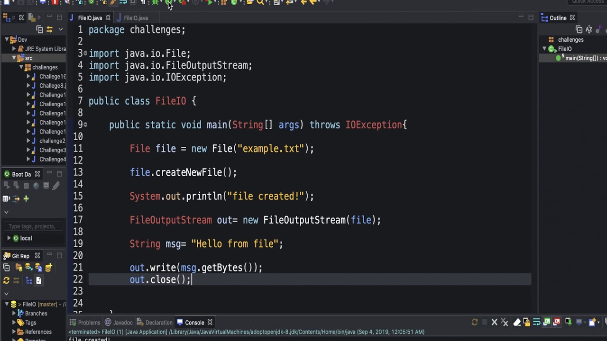Fold the main method at line 9
The image size is (607, 341).
85,125
